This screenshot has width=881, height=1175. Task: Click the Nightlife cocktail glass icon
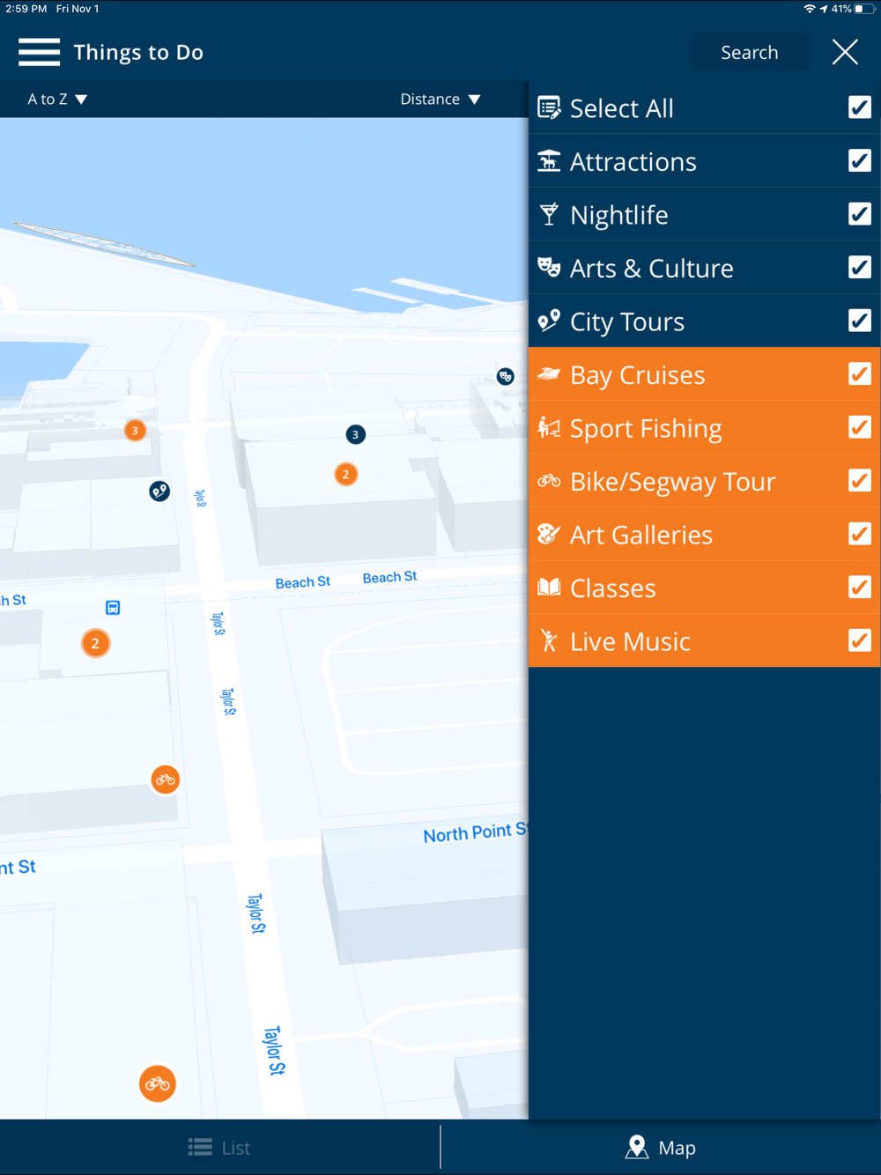tap(549, 214)
